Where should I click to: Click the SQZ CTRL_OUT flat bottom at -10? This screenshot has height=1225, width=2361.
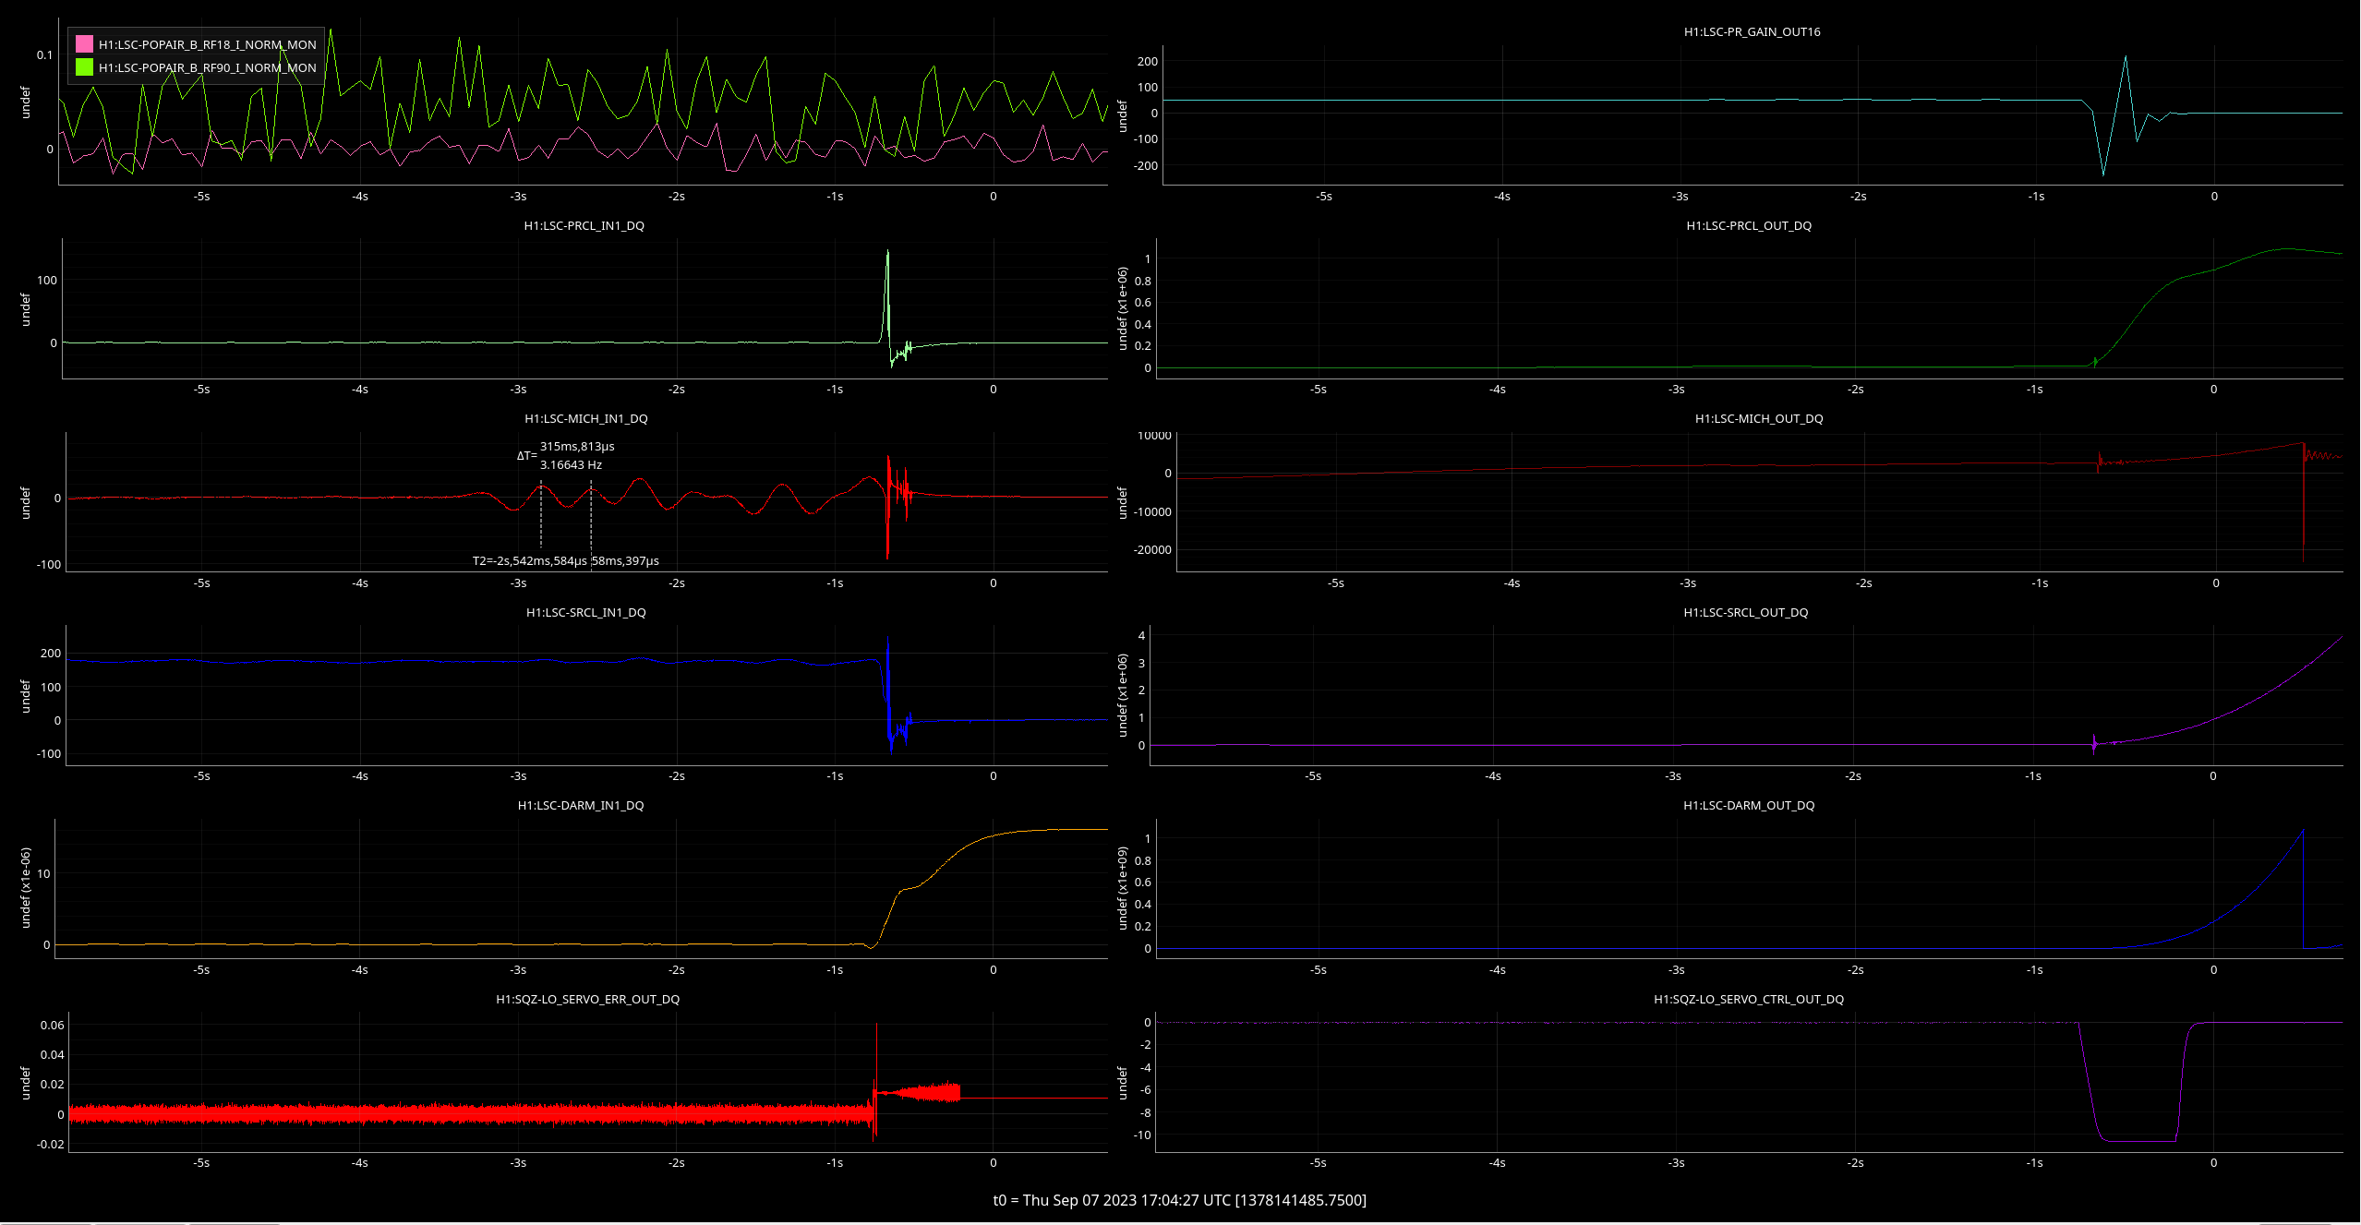pyautogui.click(x=2140, y=1141)
